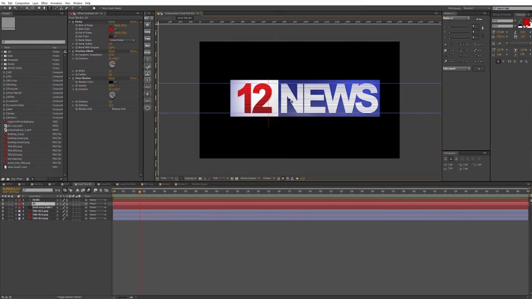Click the All Caps button in Character panel
This screenshot has height=299, width=532.
point(510,61)
